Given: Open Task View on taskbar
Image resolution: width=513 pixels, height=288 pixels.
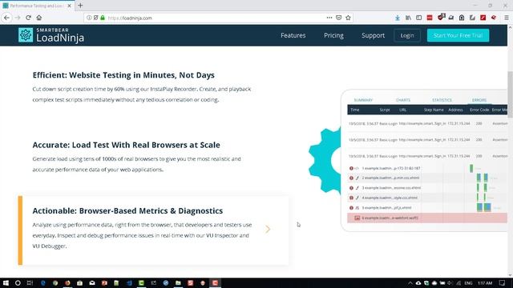Looking at the screenshot, I should [30, 282].
